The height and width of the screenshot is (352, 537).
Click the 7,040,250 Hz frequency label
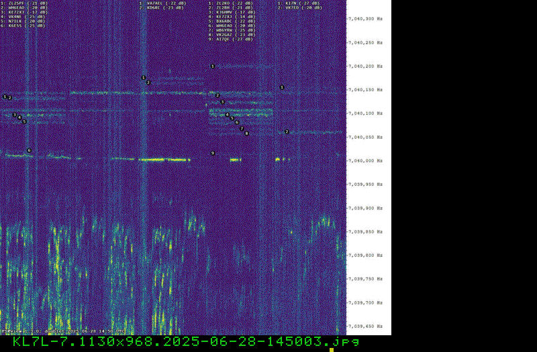coord(365,43)
